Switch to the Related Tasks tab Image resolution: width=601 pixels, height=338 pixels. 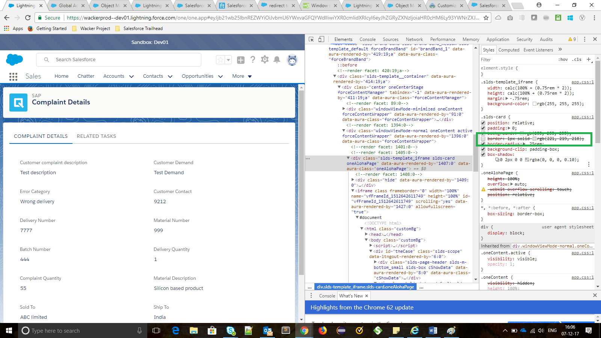(96, 136)
